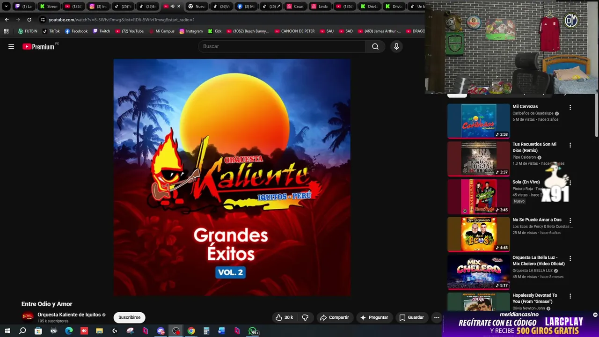
Task: Open WhatsApp 99+ from the taskbar
Action: pos(253,331)
